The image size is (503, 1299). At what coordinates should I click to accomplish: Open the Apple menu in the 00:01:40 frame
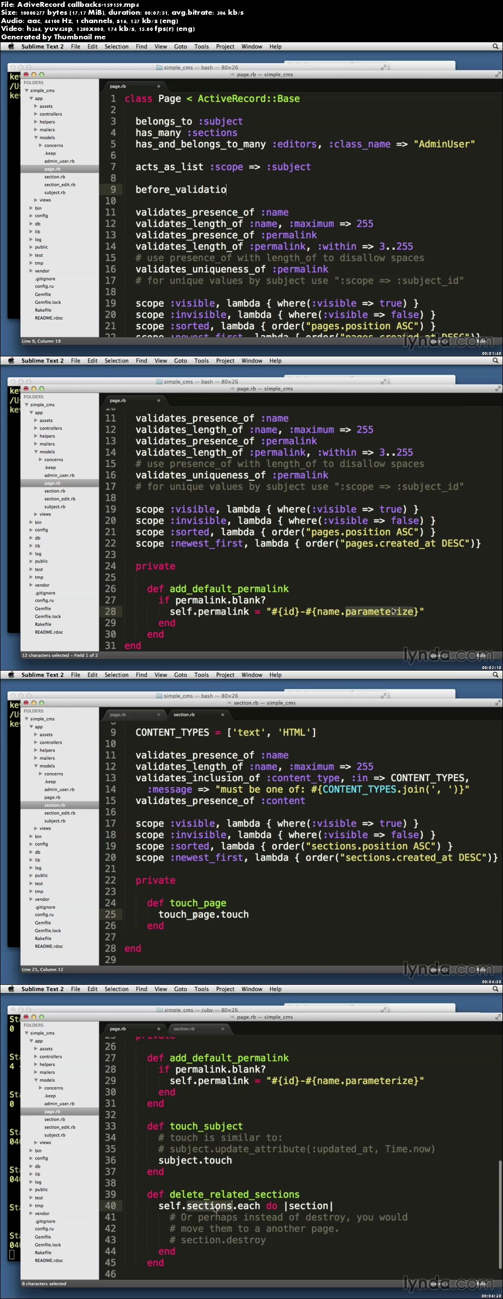11,46
